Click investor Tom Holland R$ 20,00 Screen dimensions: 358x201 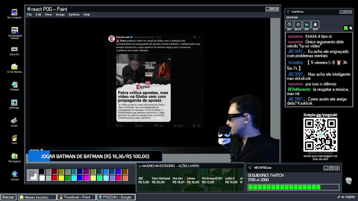161,180
